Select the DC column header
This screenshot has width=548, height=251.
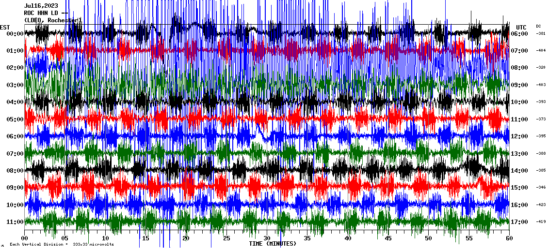pos(538,26)
